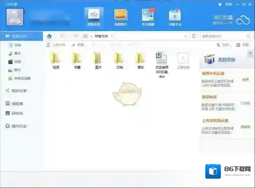Open the cloud files tab with cloud icon
Screen dimensions: 255x188
point(94,17)
